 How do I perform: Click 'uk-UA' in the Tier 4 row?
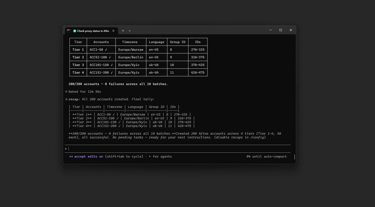pyautogui.click(x=157, y=72)
